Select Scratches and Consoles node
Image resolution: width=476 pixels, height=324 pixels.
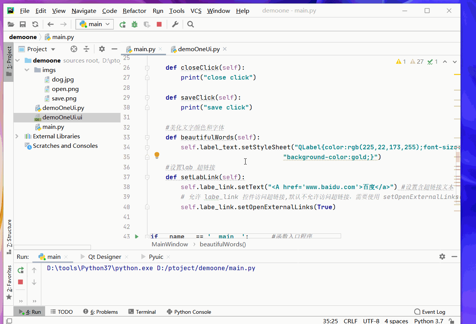65,146
